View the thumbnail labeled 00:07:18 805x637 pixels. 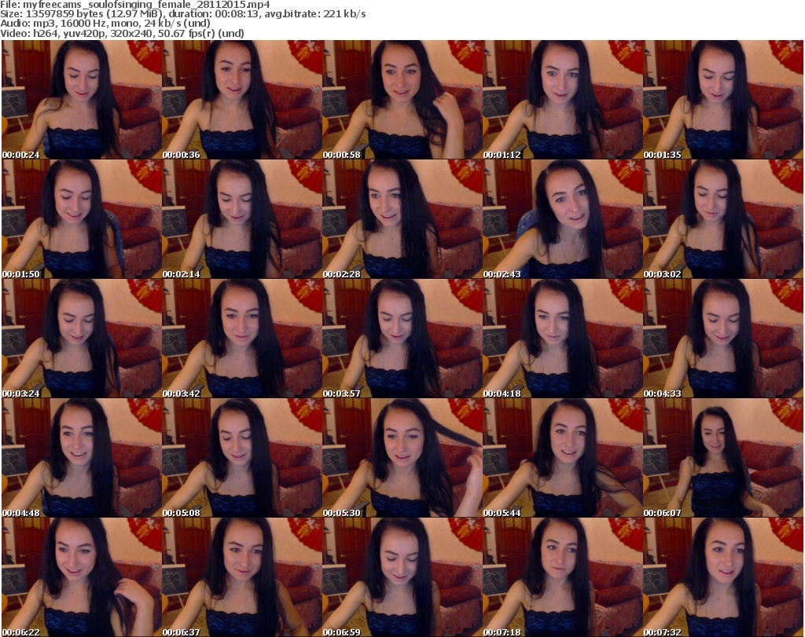click(563, 577)
